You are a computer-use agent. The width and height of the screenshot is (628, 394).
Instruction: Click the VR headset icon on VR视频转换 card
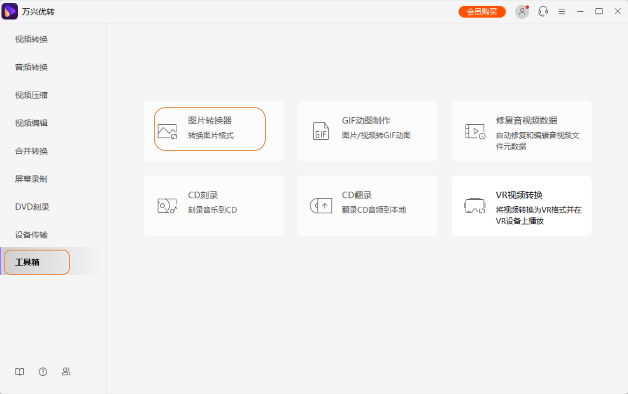pyautogui.click(x=474, y=205)
